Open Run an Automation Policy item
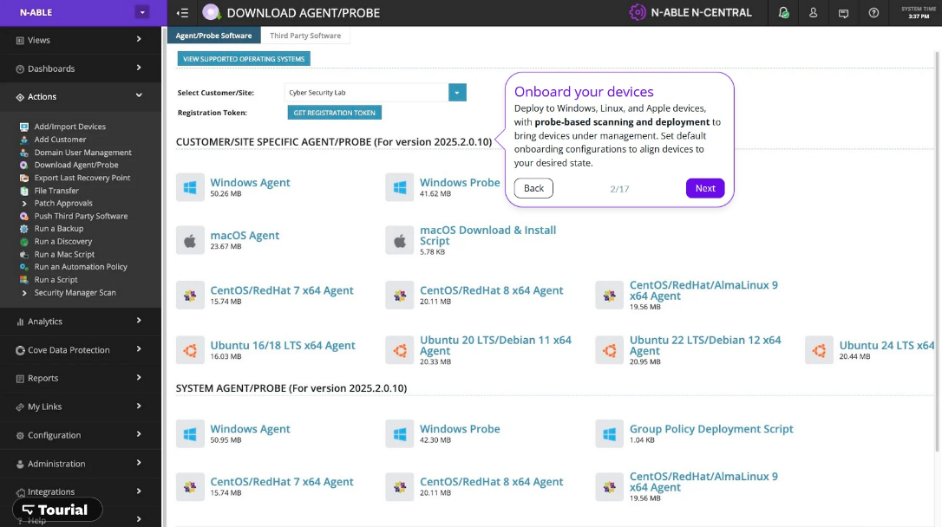This screenshot has width=942, height=527. (81, 267)
